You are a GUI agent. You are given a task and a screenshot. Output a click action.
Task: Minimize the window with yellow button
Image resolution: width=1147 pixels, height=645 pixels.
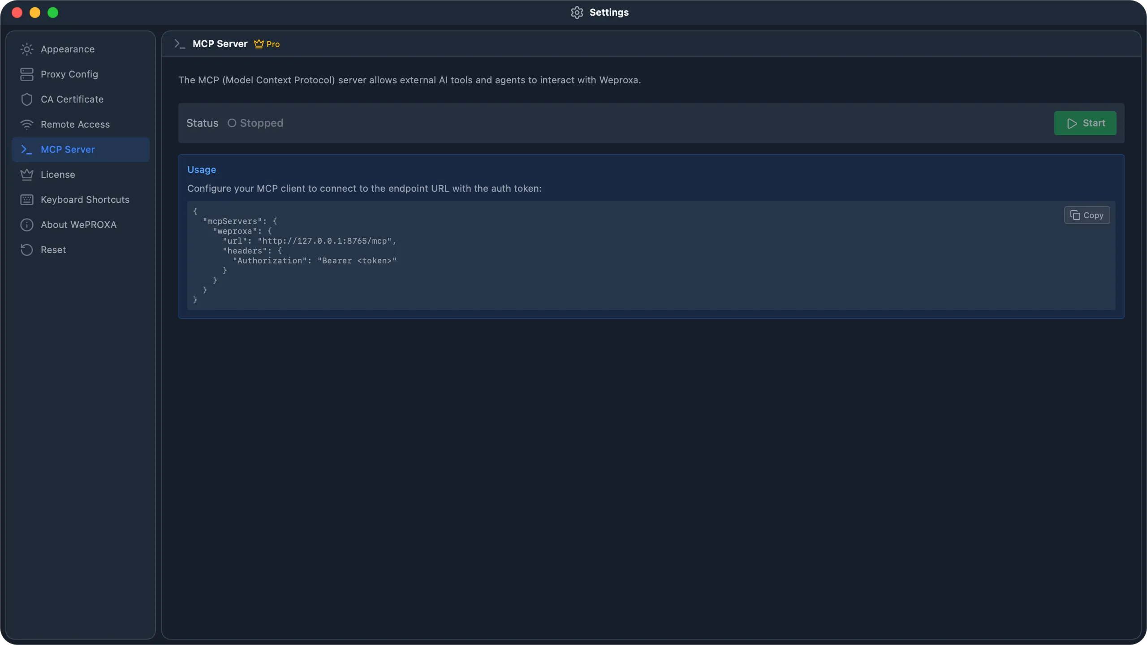(x=35, y=13)
